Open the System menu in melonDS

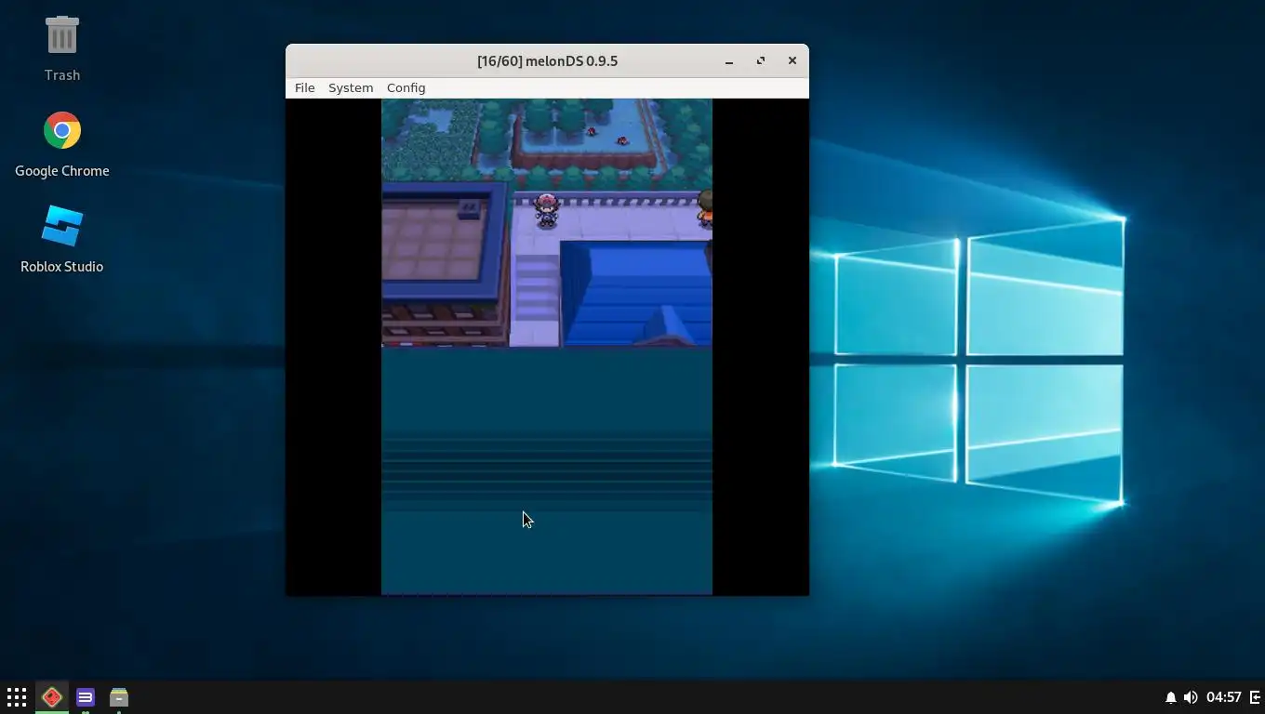(351, 87)
